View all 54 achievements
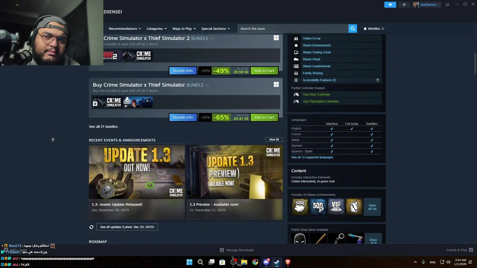 pyautogui.click(x=372, y=207)
